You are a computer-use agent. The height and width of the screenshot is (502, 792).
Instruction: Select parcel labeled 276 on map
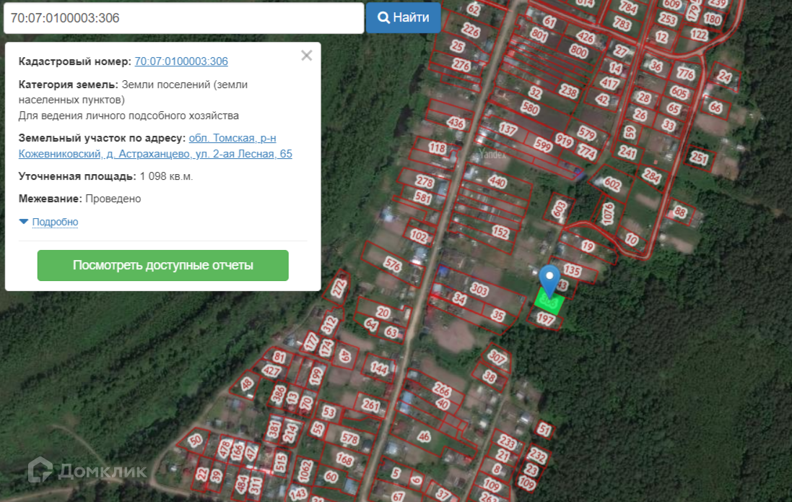pos(461,65)
